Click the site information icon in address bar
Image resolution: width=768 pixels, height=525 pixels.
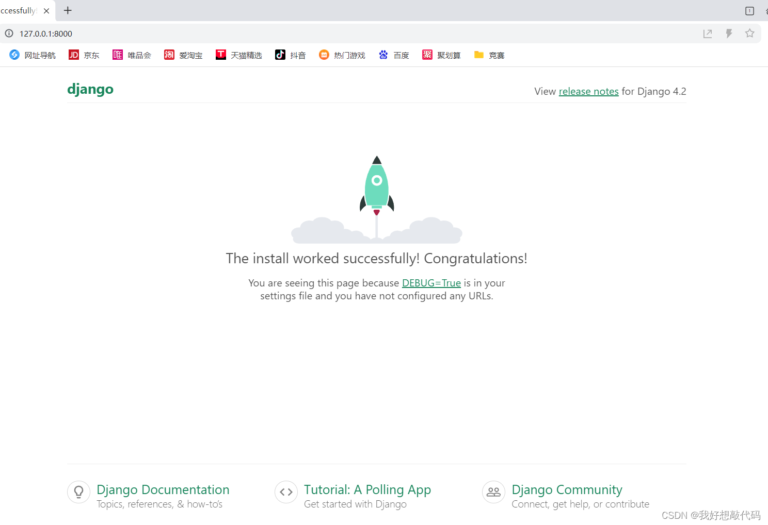pyautogui.click(x=9, y=33)
